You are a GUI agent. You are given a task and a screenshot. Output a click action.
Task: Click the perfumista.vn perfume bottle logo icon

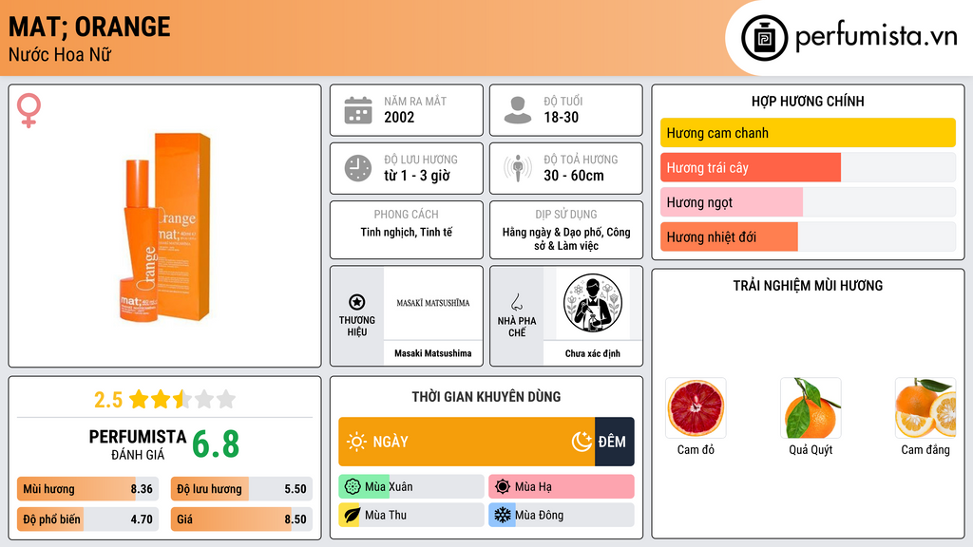pyautogui.click(x=764, y=38)
